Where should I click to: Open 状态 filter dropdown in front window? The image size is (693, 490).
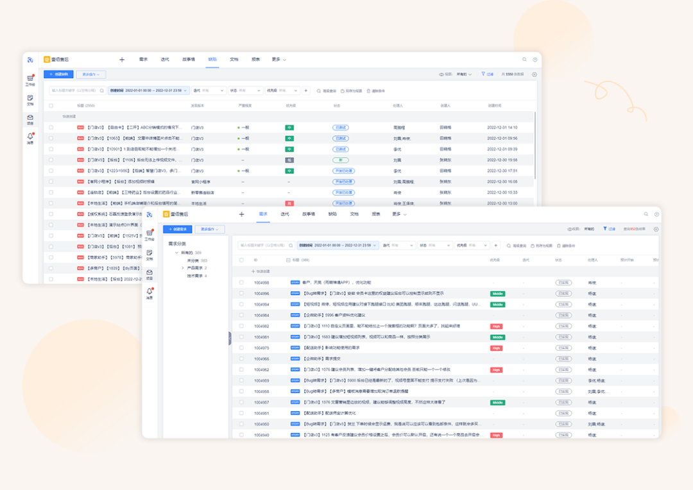coord(435,246)
